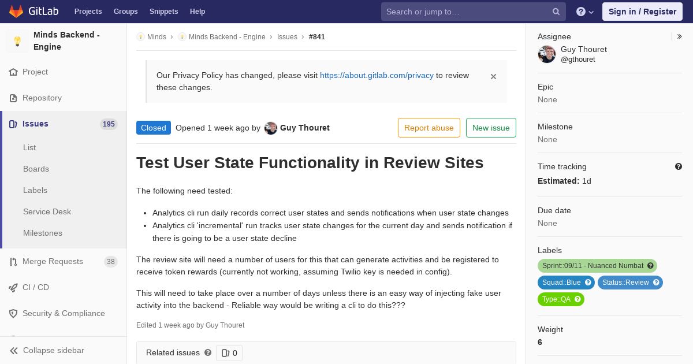Open Snippets in top navigation
693x364 pixels.
(163, 12)
